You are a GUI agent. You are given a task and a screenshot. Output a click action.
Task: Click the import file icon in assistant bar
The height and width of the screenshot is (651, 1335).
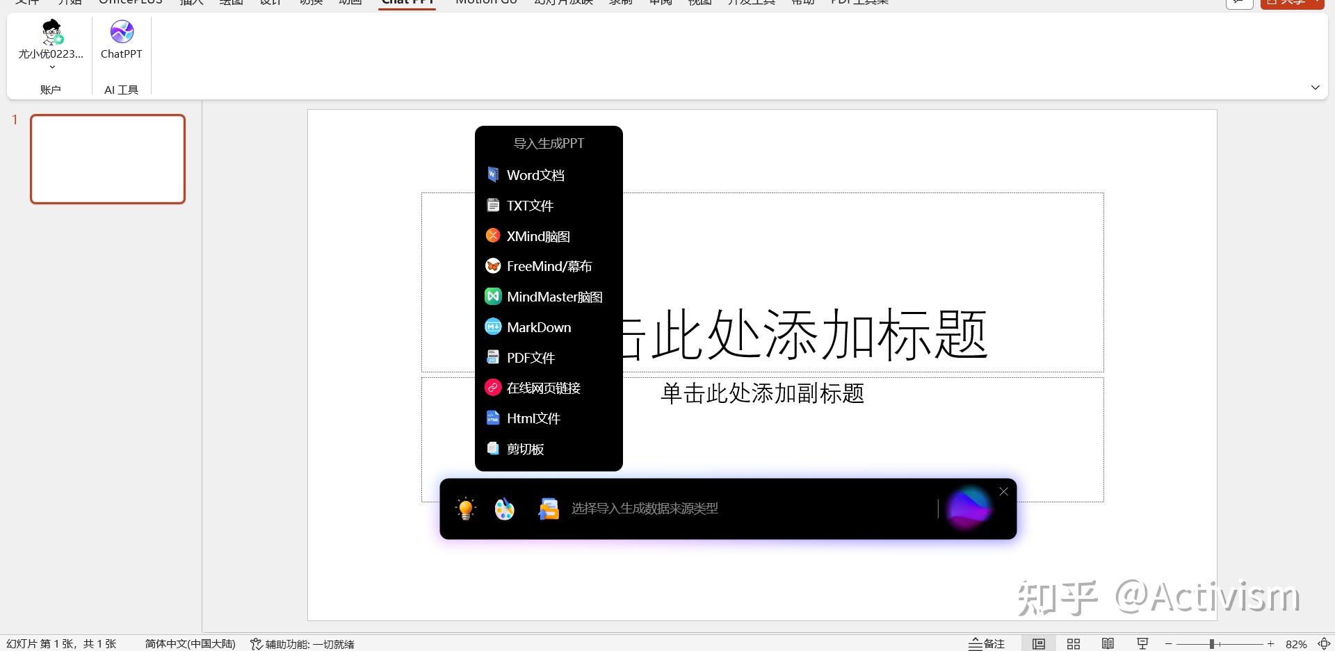pos(549,508)
